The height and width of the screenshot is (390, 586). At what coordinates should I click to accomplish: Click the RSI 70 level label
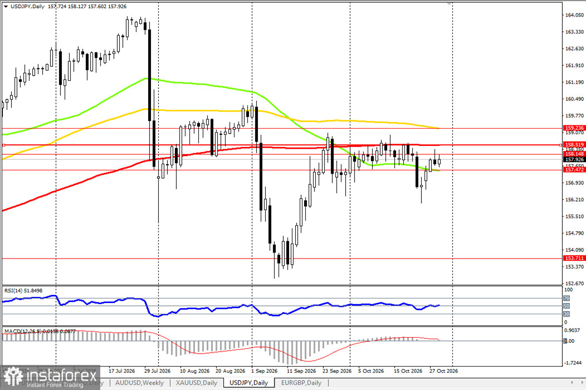[566, 299]
